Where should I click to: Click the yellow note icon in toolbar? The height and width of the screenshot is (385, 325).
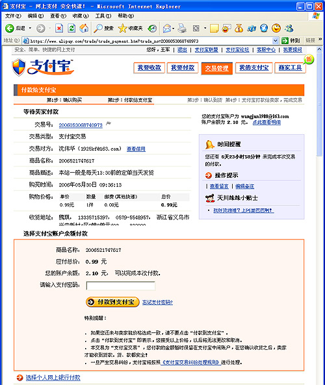point(214,29)
